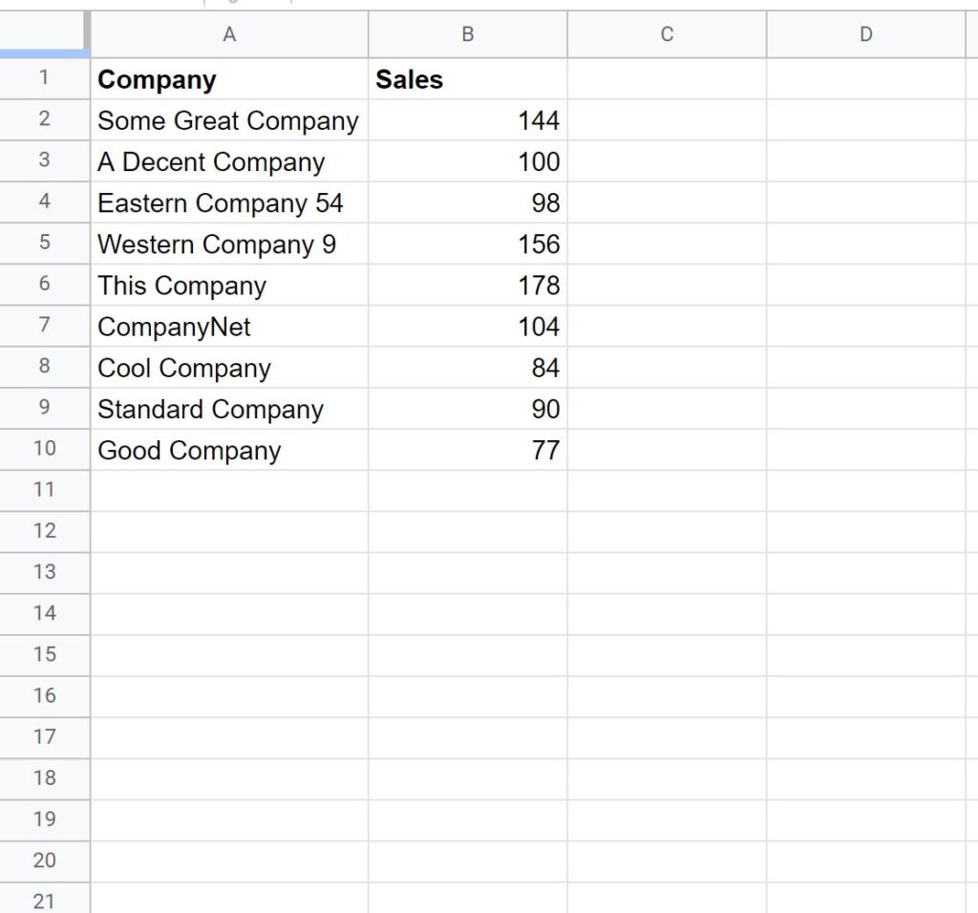The height and width of the screenshot is (913, 978).
Task: Click the select-all corner box
Action: 44,34
